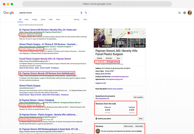Open the Patient Stories sitelink
The width and height of the screenshot is (194, 134).
pyautogui.click(x=24, y=95)
